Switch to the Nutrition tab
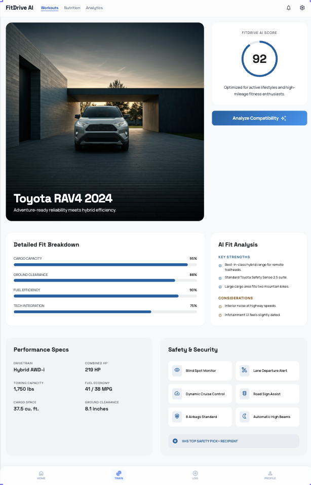 click(72, 8)
